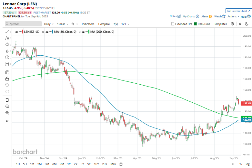Select the Max time range
252x168 pixels.
tap(113, 164)
